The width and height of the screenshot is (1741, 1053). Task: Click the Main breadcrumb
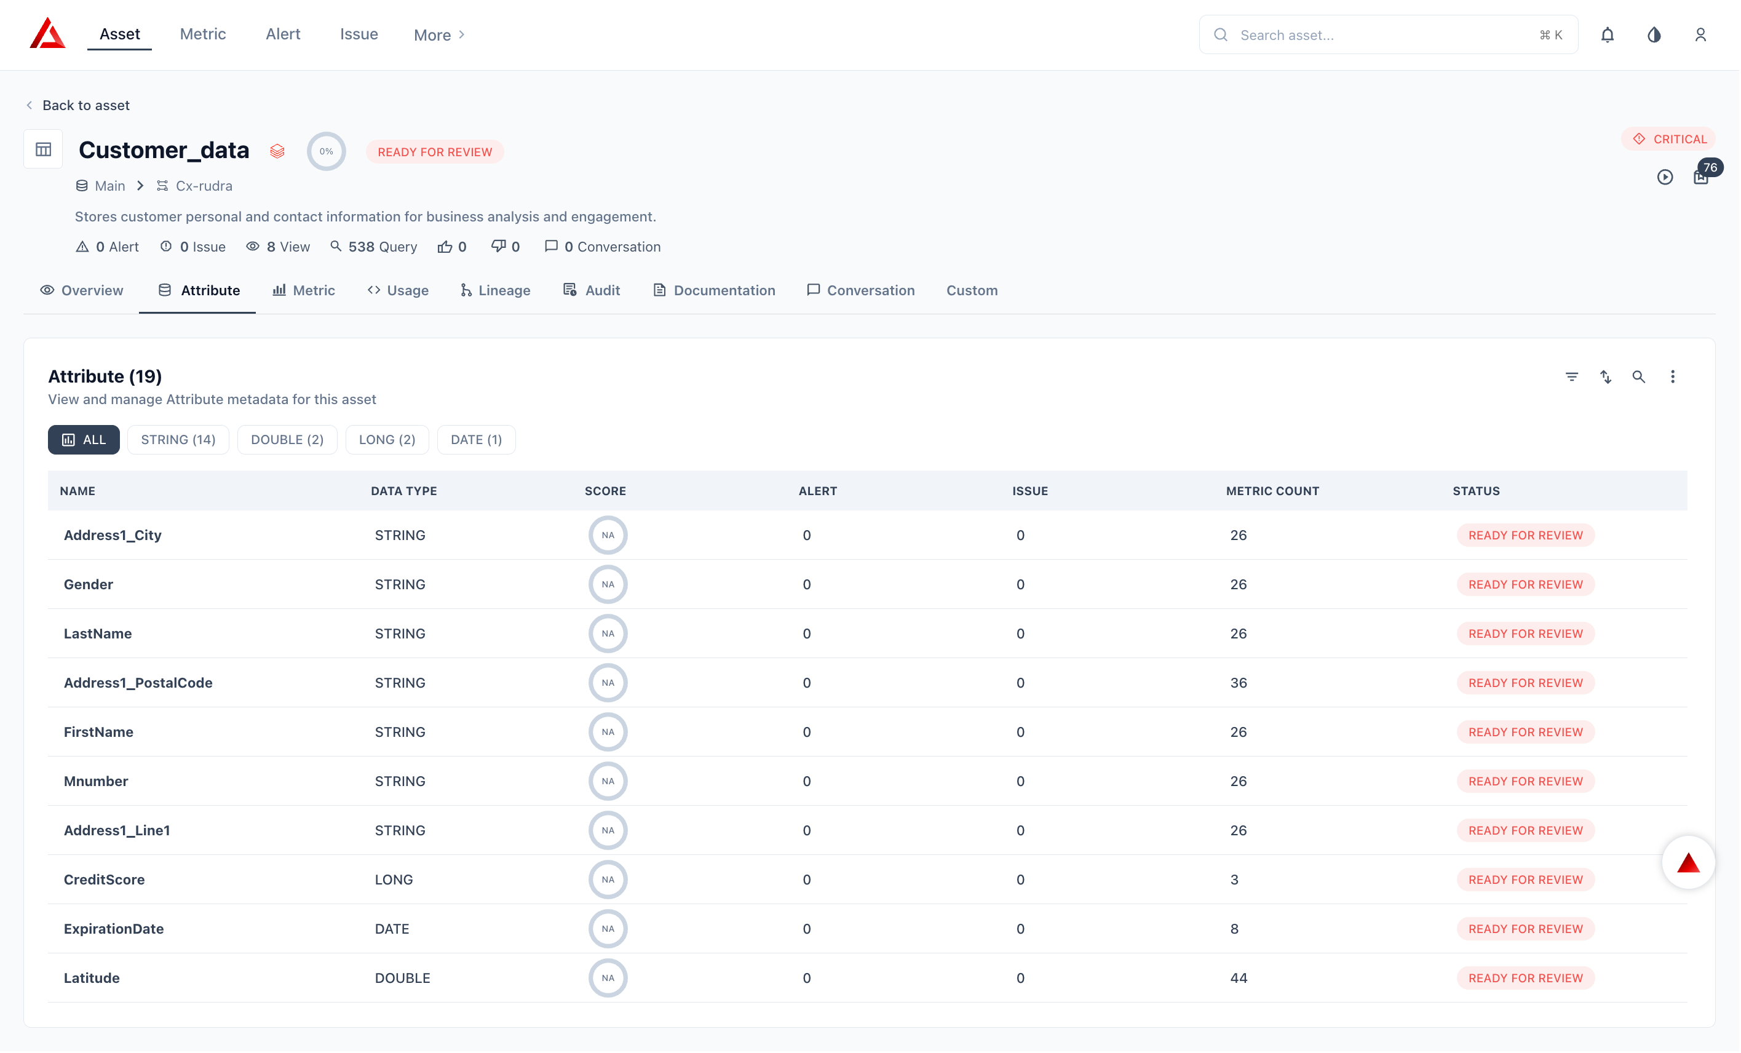point(100,186)
